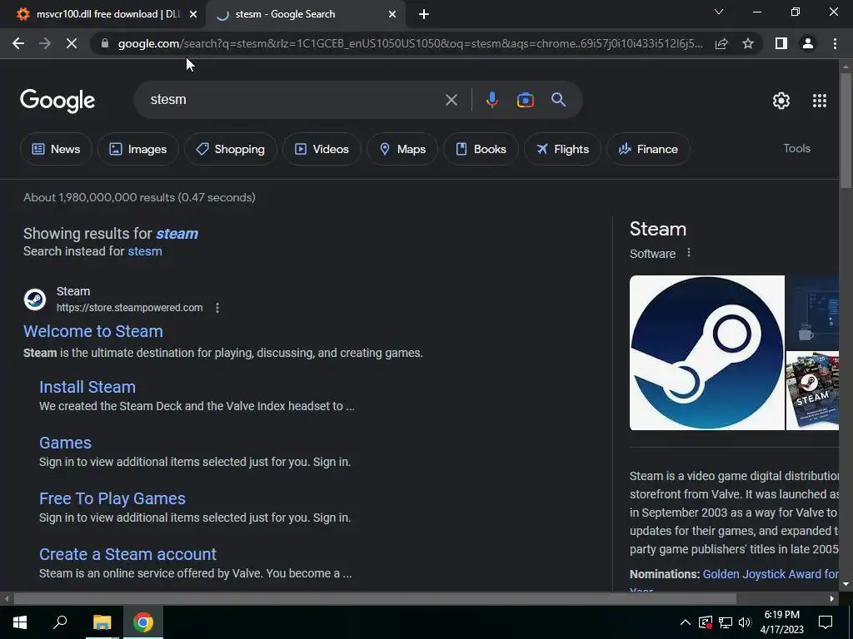This screenshot has height=639, width=853.
Task: Close the stesm Google Search tab
Action: pyautogui.click(x=392, y=14)
